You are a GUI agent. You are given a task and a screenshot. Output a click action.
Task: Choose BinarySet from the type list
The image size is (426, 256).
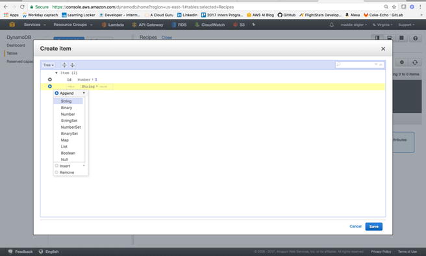[69, 133]
